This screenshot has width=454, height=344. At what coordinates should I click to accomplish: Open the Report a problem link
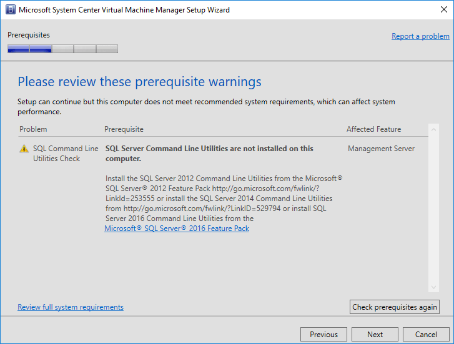(x=420, y=36)
